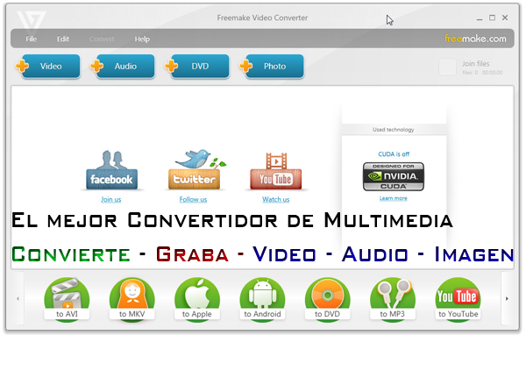This screenshot has width=526, height=378.
Task: Open the Follow us link
Action: (x=193, y=199)
